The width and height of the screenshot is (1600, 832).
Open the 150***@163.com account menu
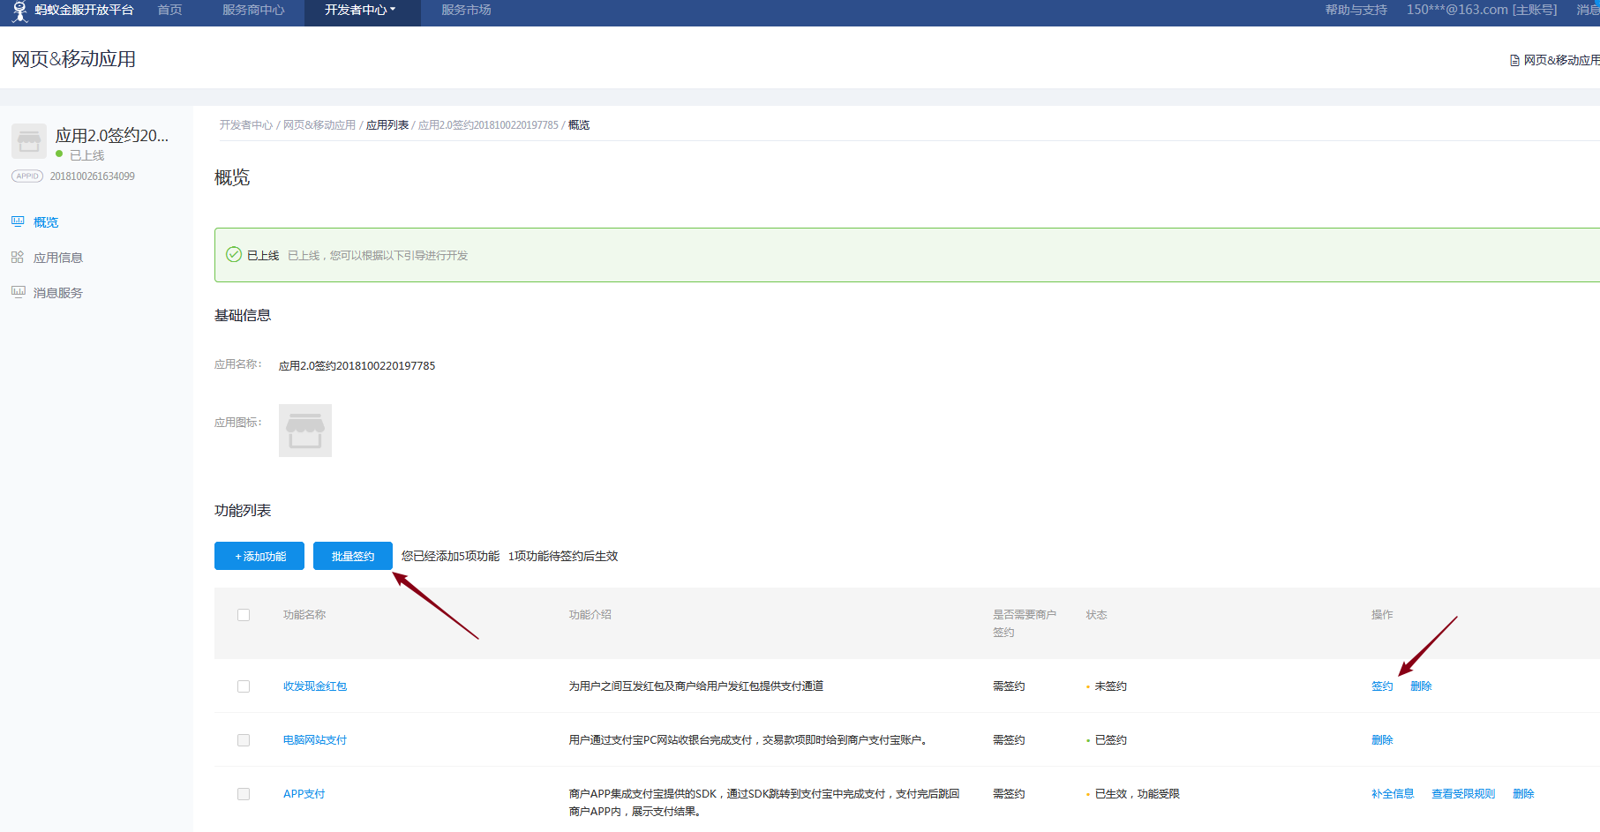(1481, 11)
